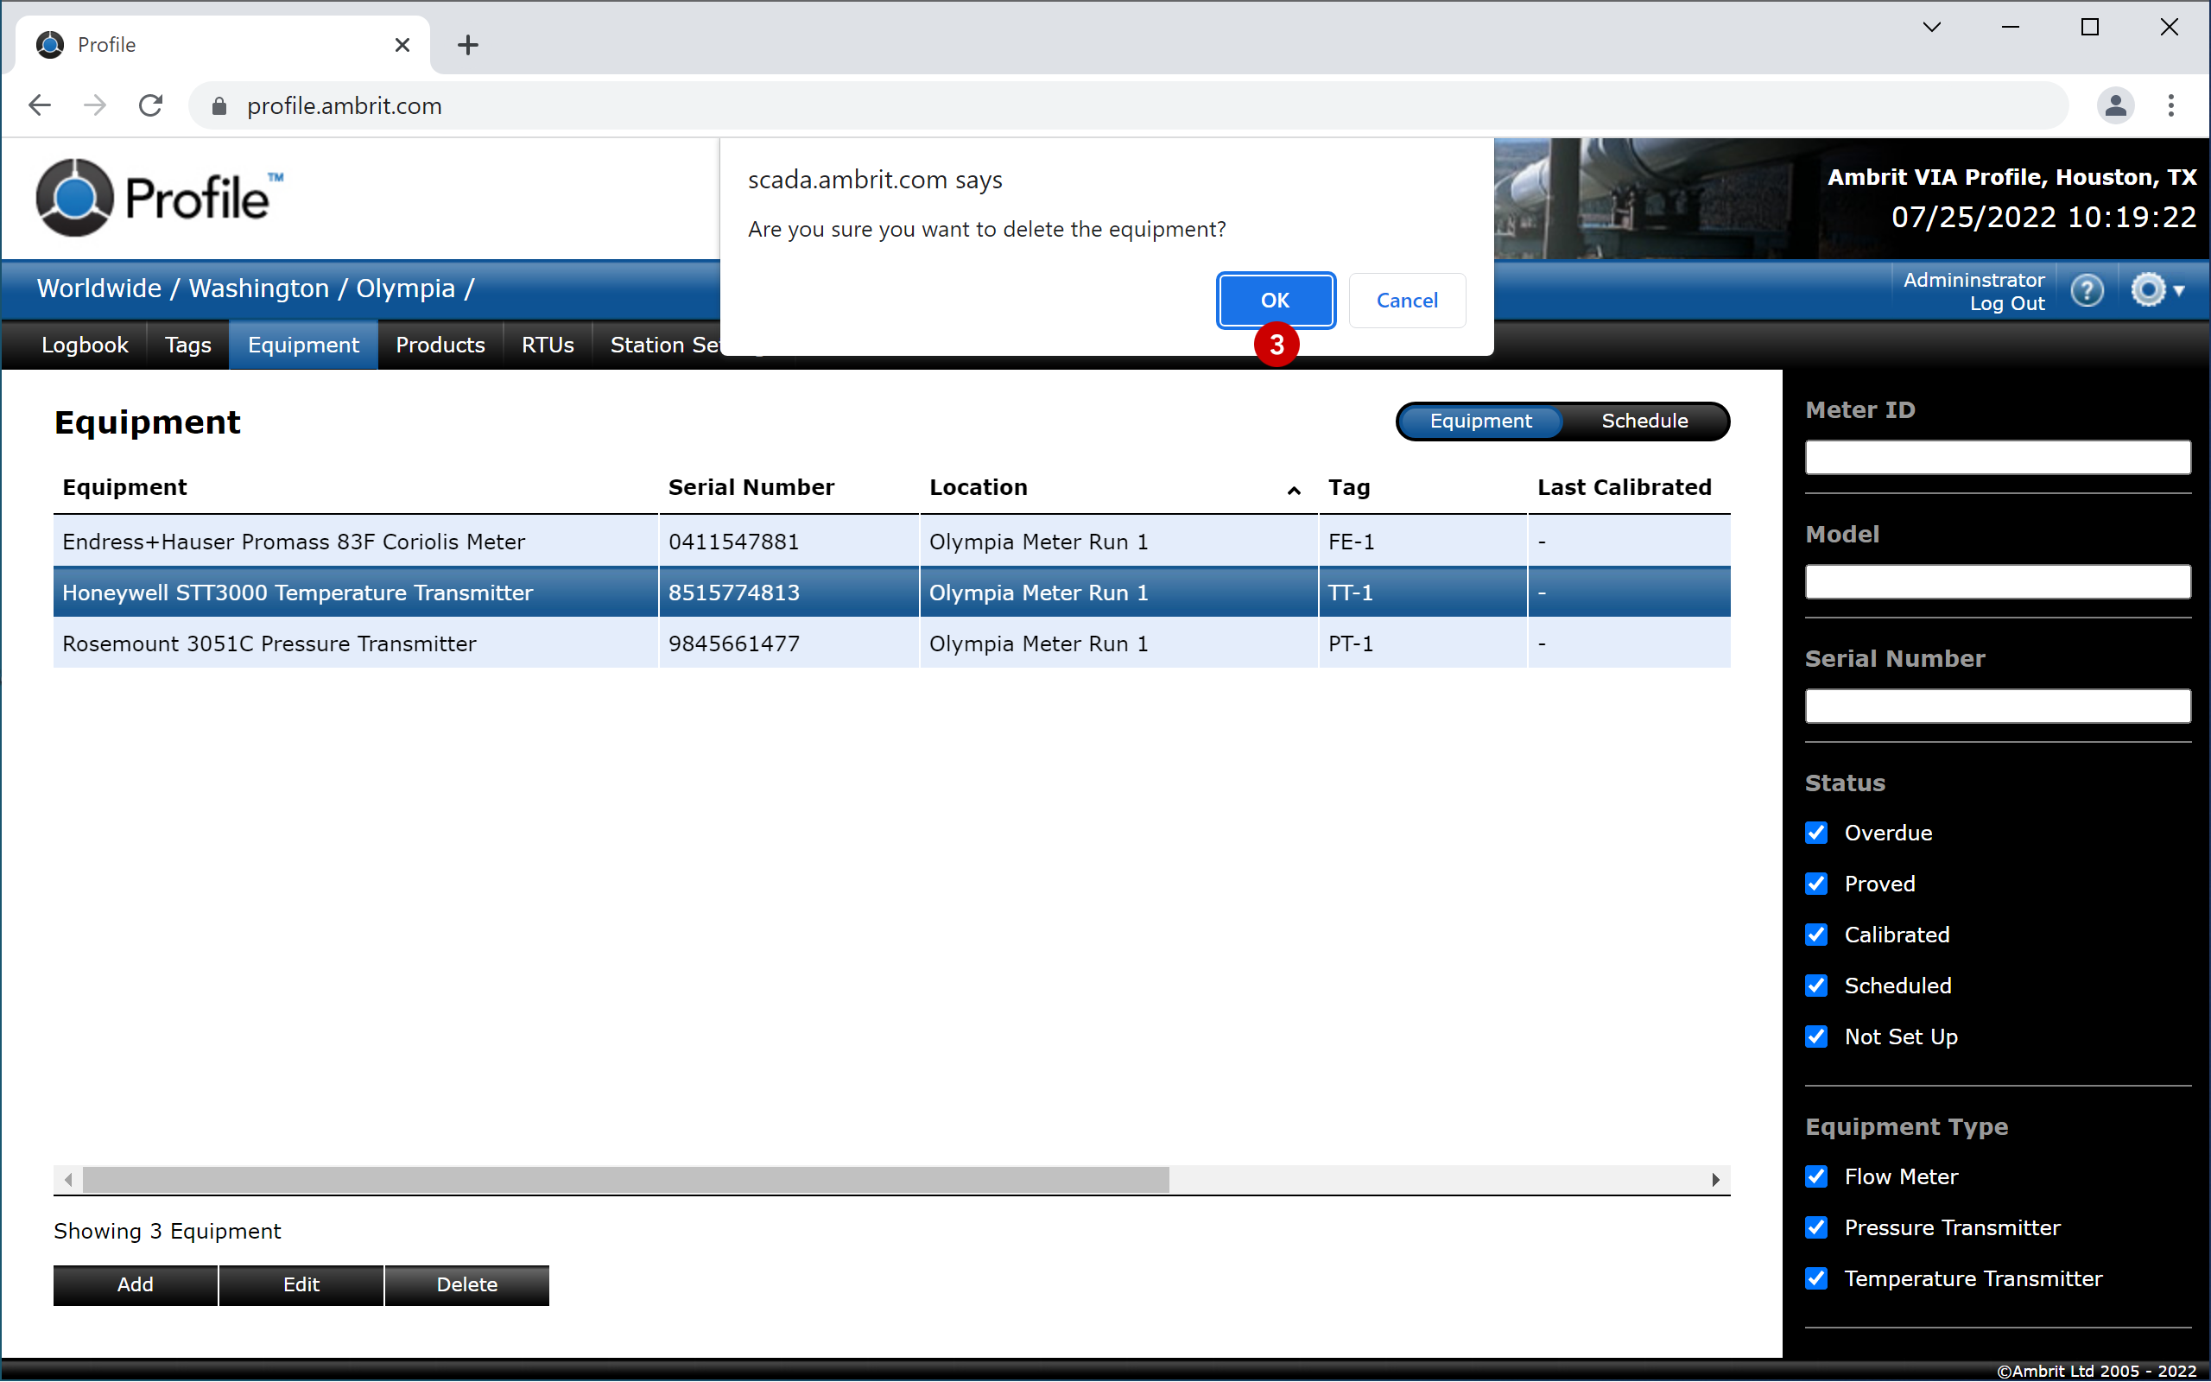Switch to Schedule view toggle
Screen dimensions: 2211x1382
coord(1644,421)
